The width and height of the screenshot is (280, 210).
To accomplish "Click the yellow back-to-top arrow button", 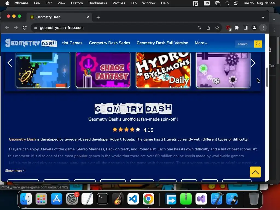I will pyautogui.click(x=255, y=172).
